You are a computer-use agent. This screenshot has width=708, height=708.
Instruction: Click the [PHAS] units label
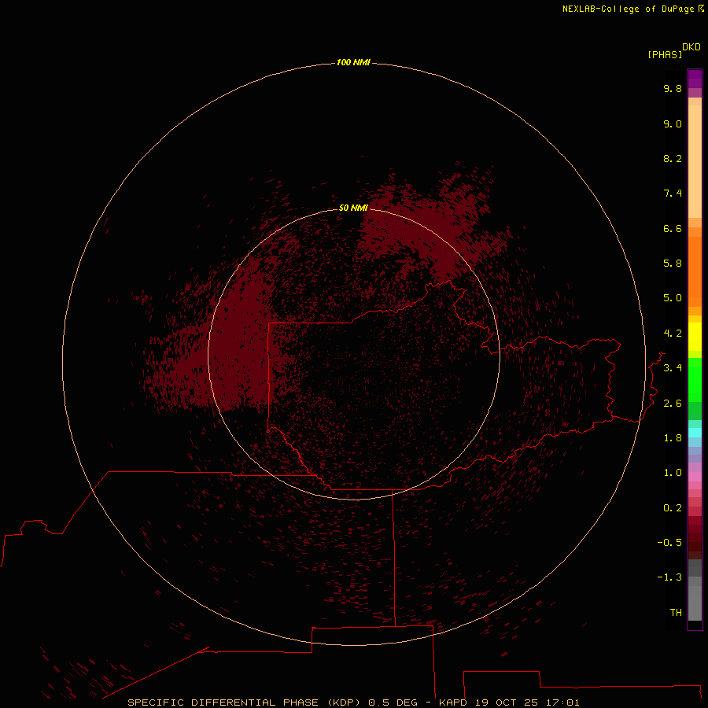(x=665, y=54)
